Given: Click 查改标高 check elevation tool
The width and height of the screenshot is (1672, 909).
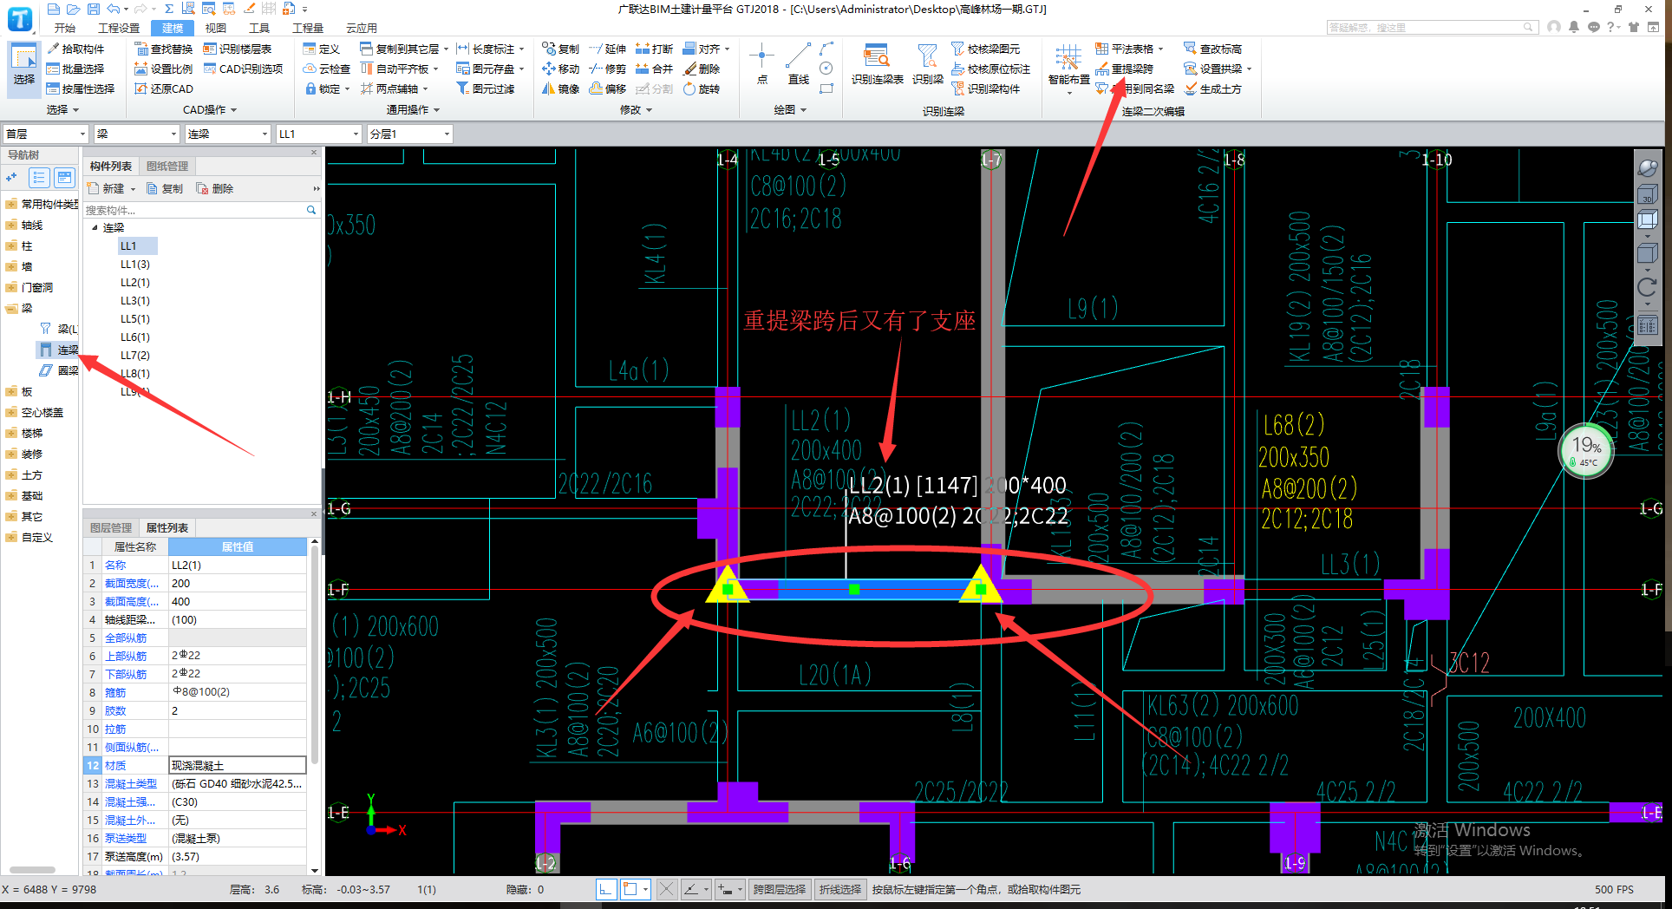Looking at the screenshot, I should (1212, 49).
